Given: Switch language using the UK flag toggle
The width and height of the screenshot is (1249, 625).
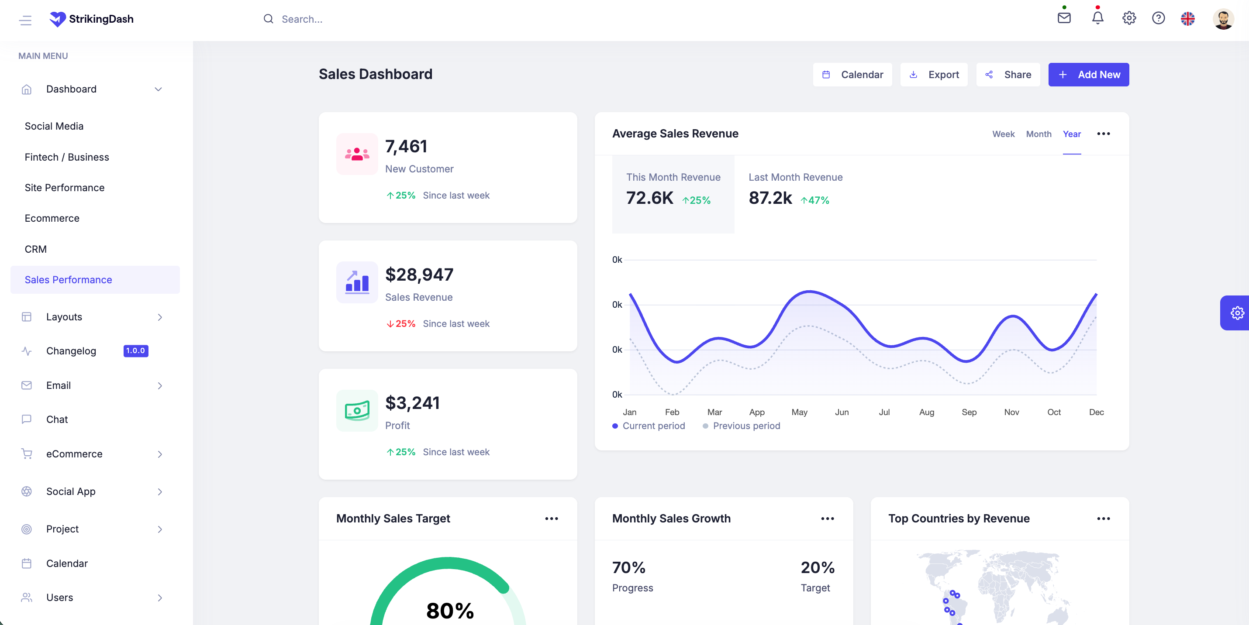Looking at the screenshot, I should 1188,18.
